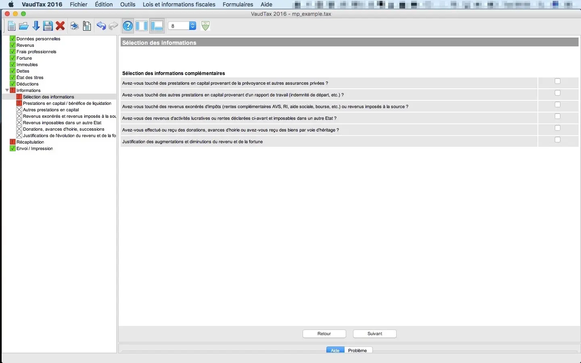Toggle the bottom panel layout icon

coord(157,26)
